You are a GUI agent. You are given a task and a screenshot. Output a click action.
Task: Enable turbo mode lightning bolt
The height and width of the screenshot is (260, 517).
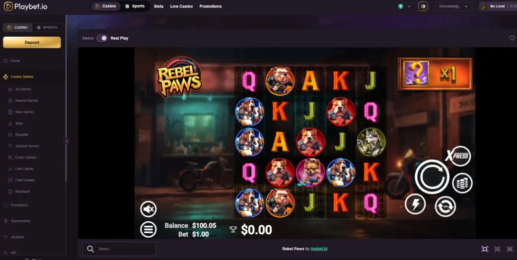tap(416, 204)
